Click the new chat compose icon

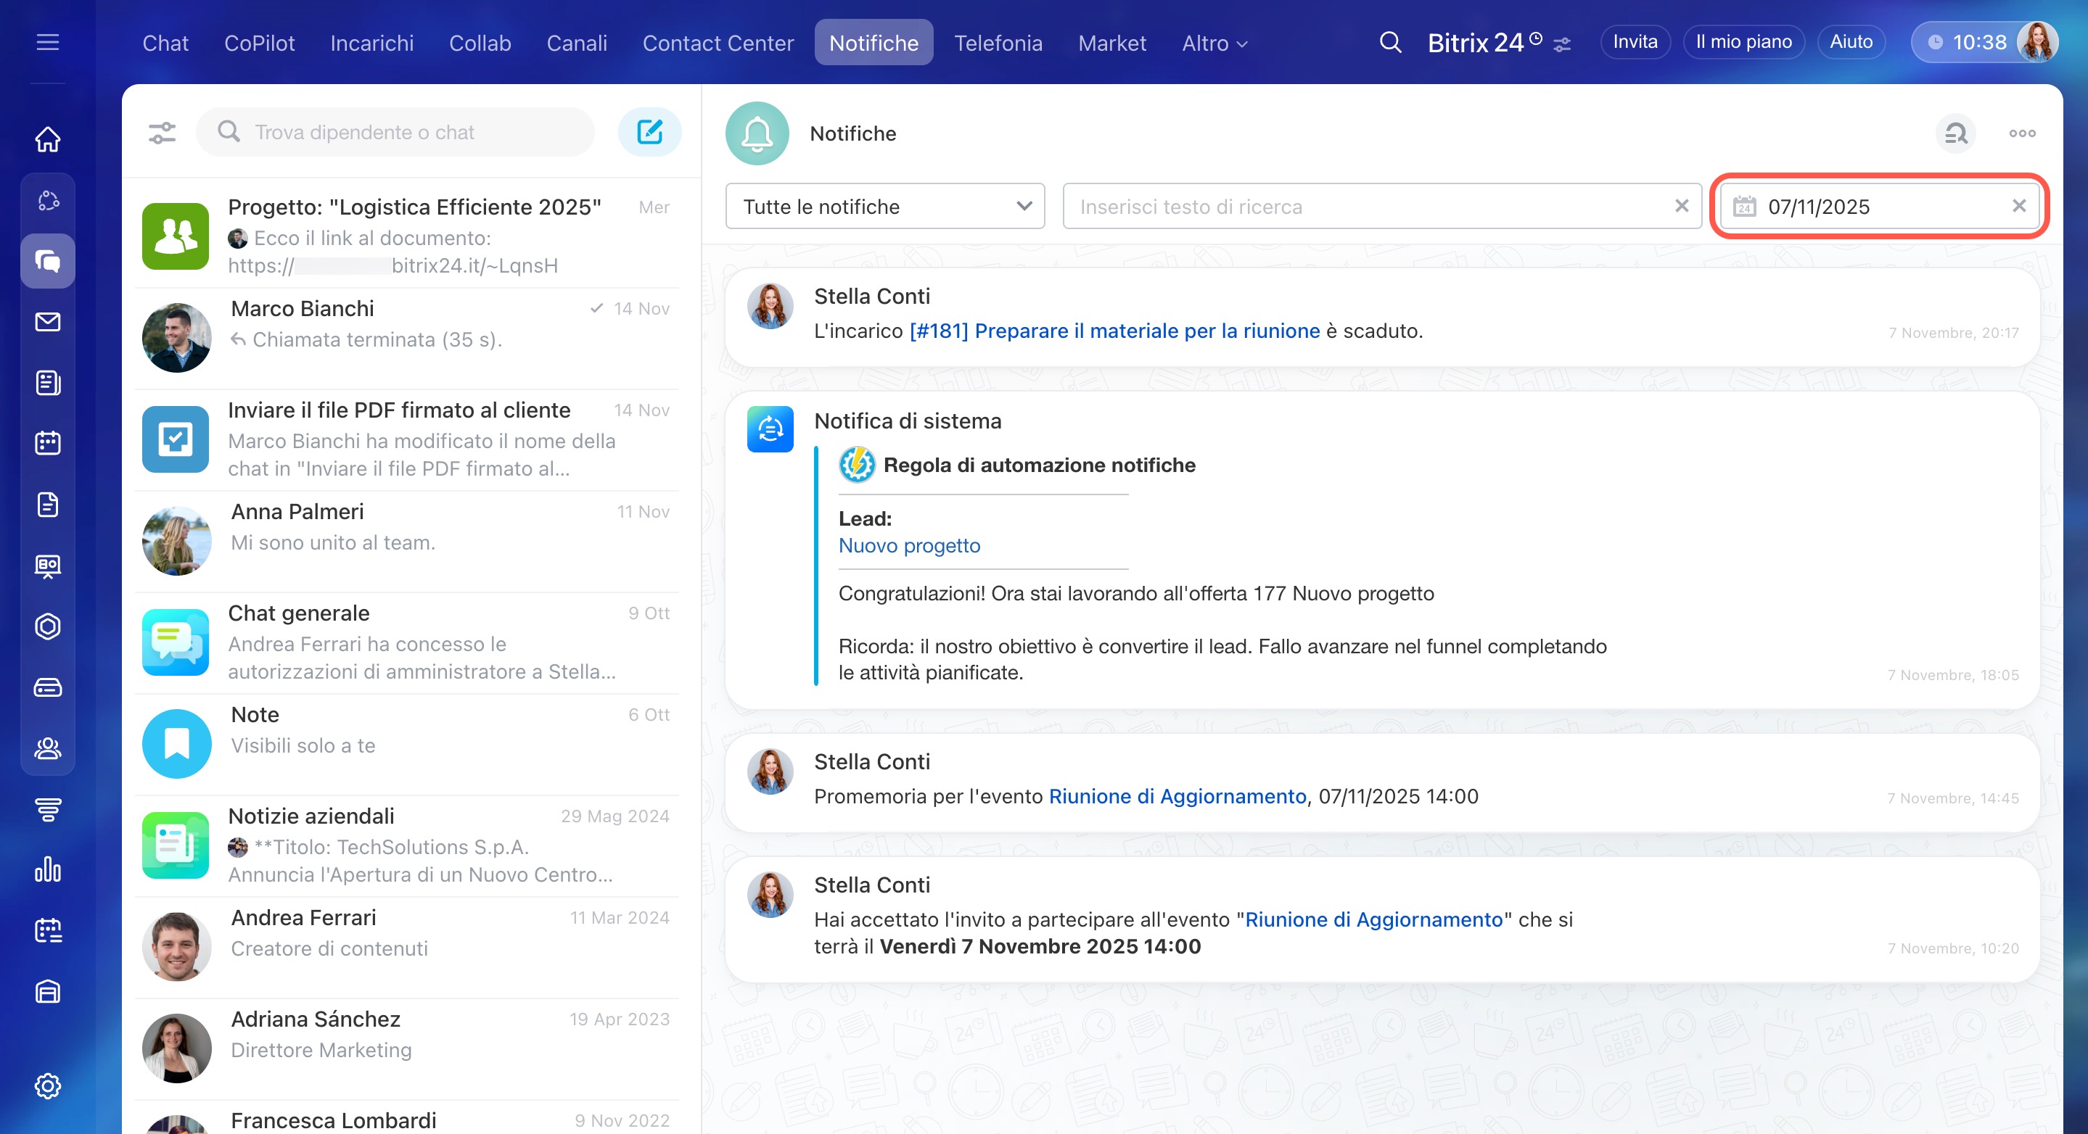[x=649, y=132]
